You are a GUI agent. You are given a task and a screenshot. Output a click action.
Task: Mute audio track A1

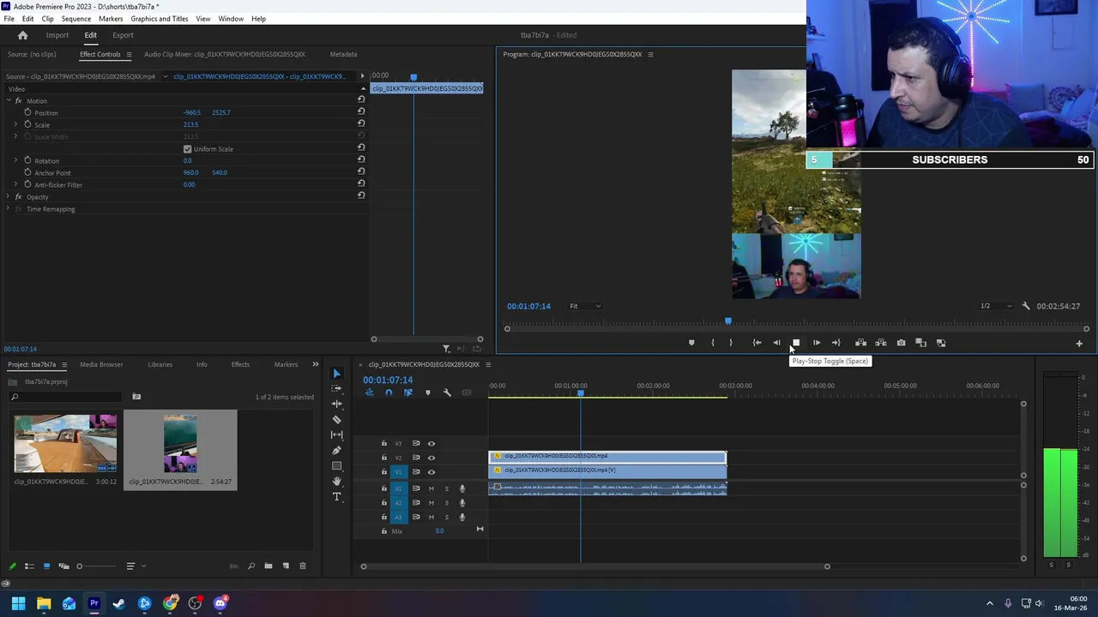pos(431,488)
